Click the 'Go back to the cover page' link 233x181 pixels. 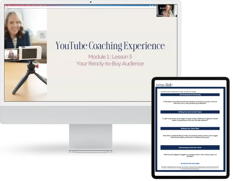click(x=190, y=163)
